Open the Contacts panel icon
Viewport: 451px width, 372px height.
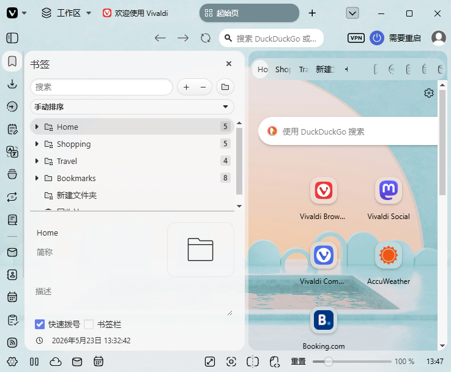12,275
